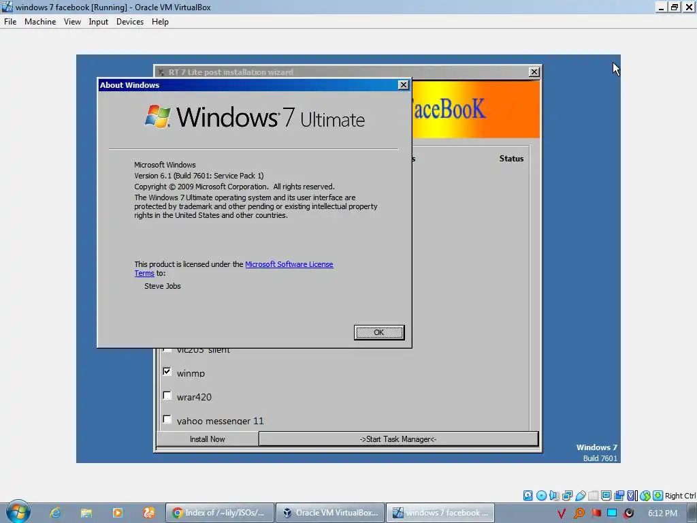Image resolution: width=697 pixels, height=523 pixels.
Task: Check the wrar420 checkbox
Action: click(167, 396)
